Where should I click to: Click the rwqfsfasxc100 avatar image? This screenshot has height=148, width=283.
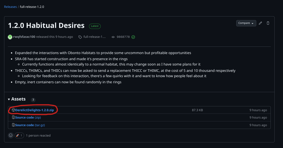(x=10, y=37)
